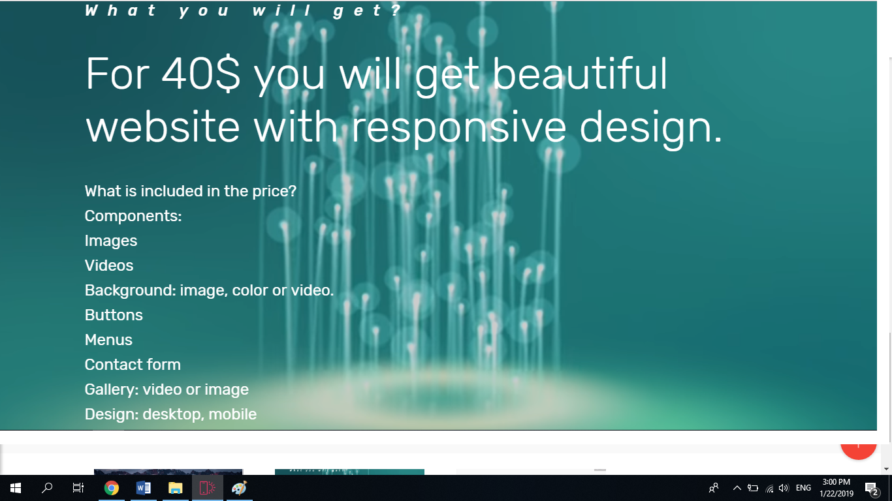
Task: Launch Microsoft Word from the taskbar
Action: tap(143, 487)
